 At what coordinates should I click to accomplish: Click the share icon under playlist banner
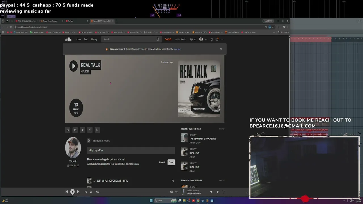point(67,130)
